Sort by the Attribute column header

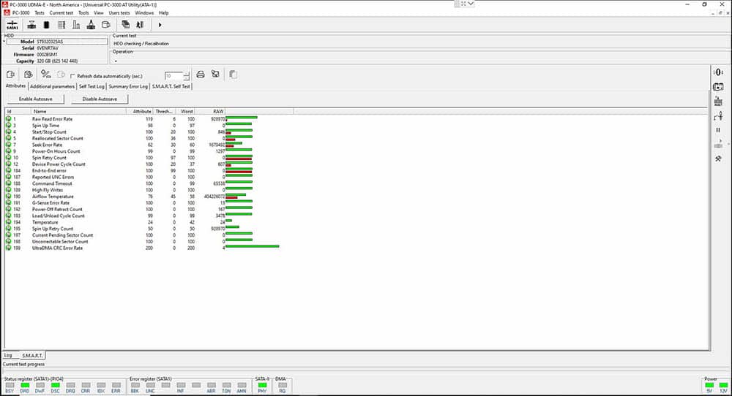click(140, 111)
